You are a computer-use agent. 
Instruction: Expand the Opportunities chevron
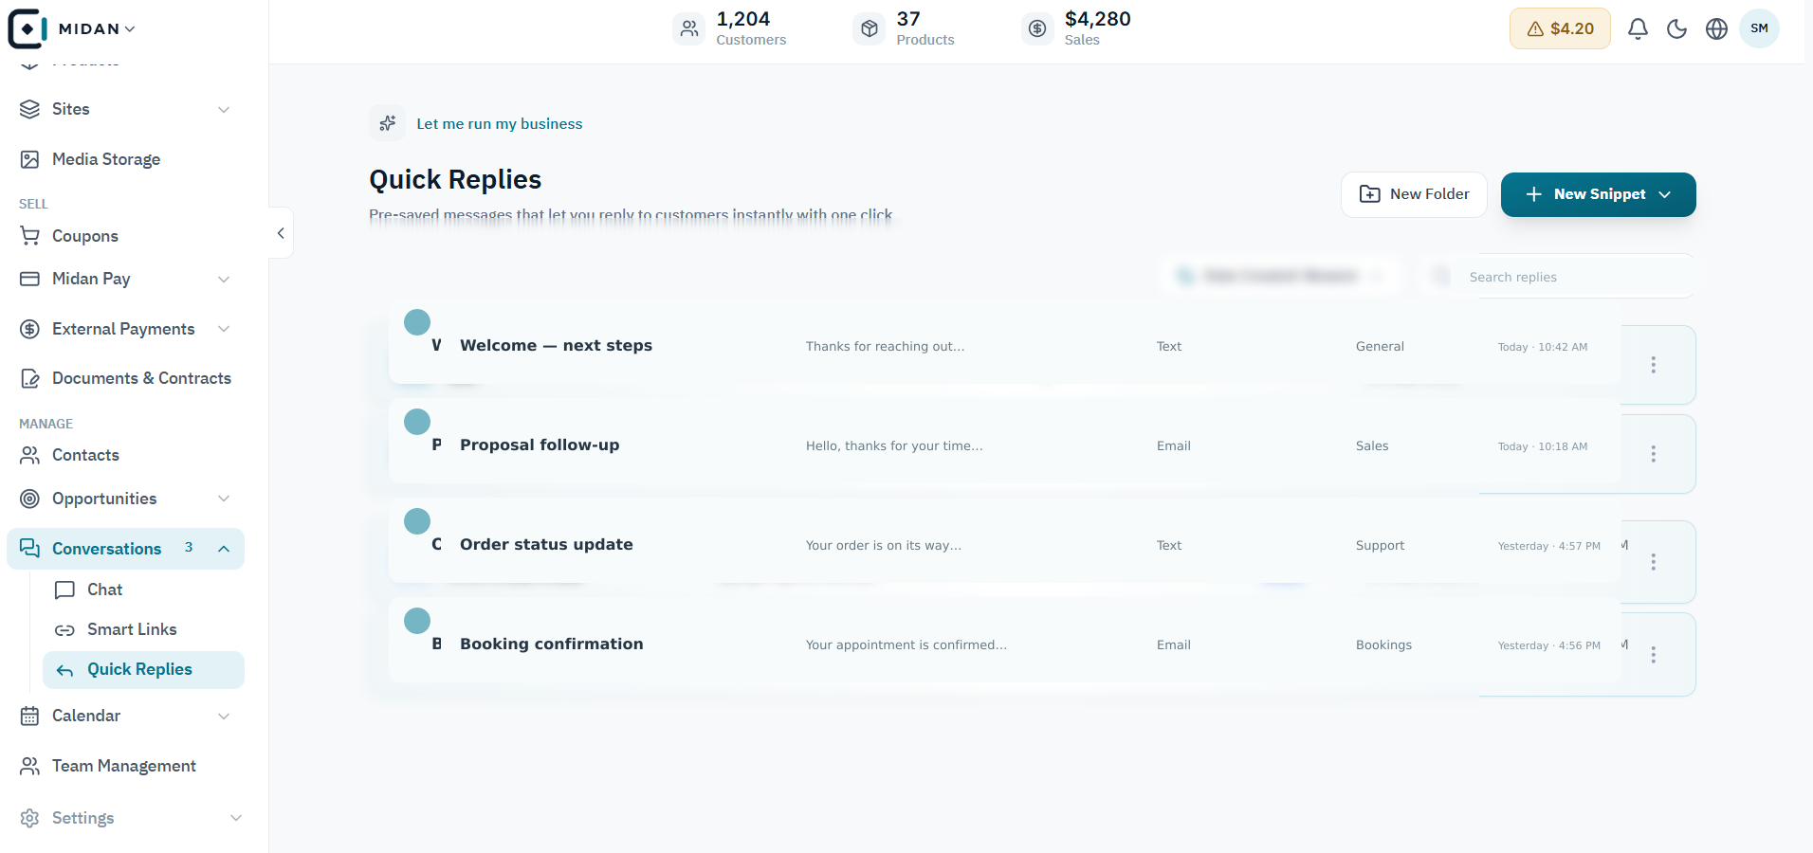[224, 499]
